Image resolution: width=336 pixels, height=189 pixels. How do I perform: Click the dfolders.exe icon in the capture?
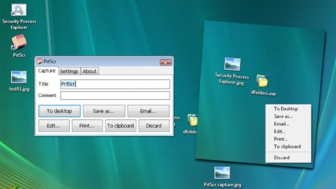coord(264,80)
